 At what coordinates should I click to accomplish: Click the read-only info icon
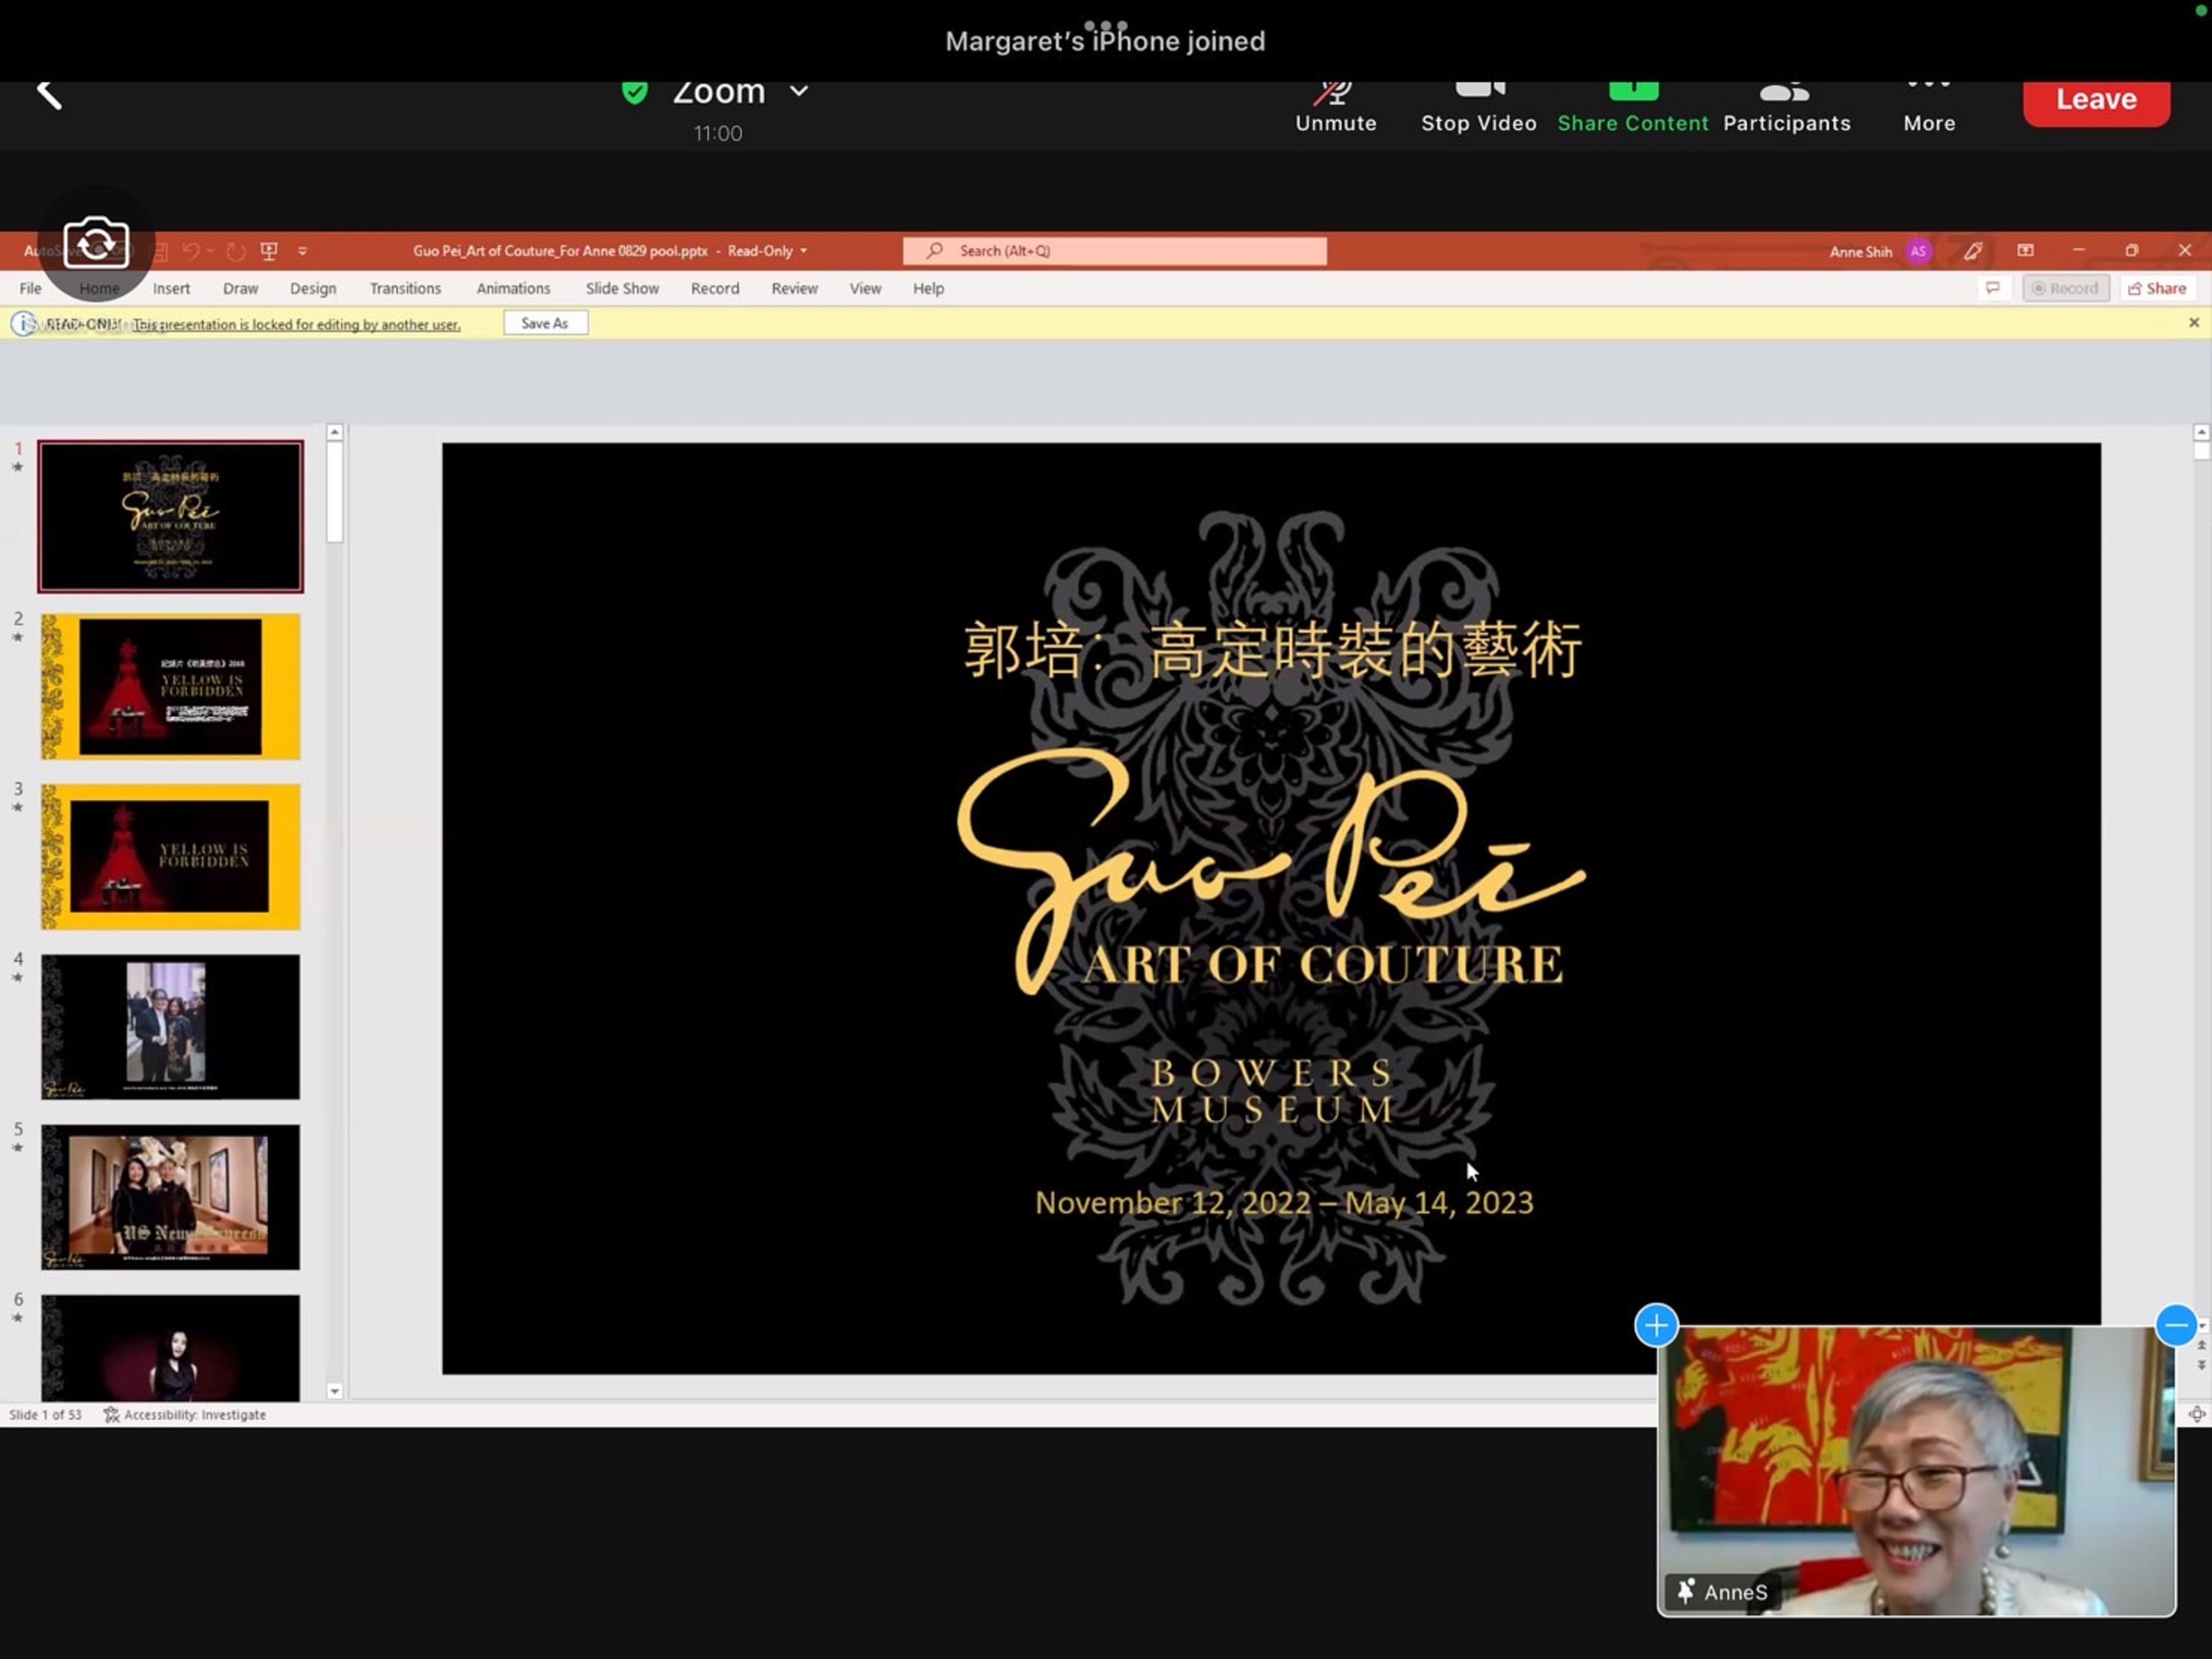coord(23,323)
